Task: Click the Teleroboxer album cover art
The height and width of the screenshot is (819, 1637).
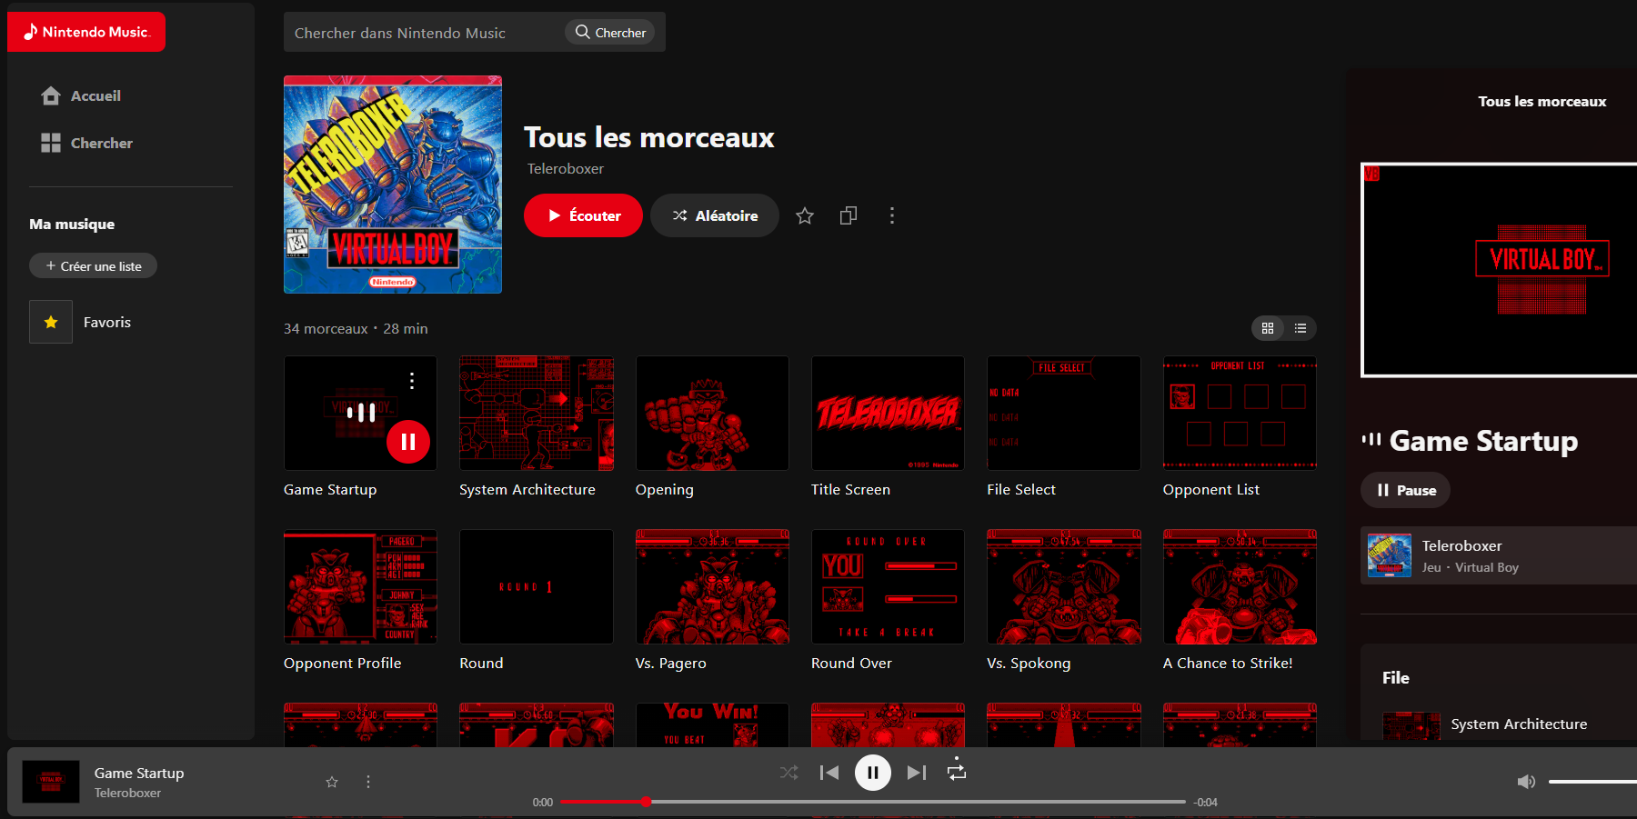Action: pos(393,185)
